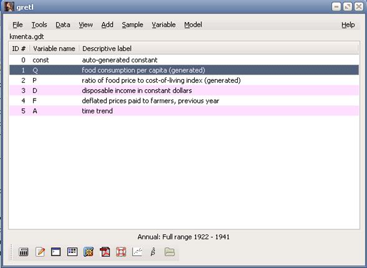Click the 'Variable name' column header

54,49
